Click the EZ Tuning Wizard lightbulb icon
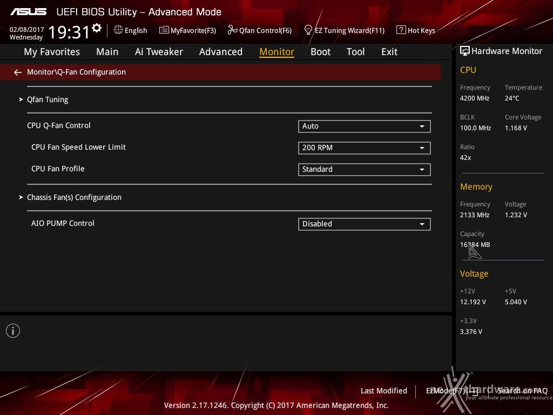The width and height of the screenshot is (553, 415). [x=308, y=30]
